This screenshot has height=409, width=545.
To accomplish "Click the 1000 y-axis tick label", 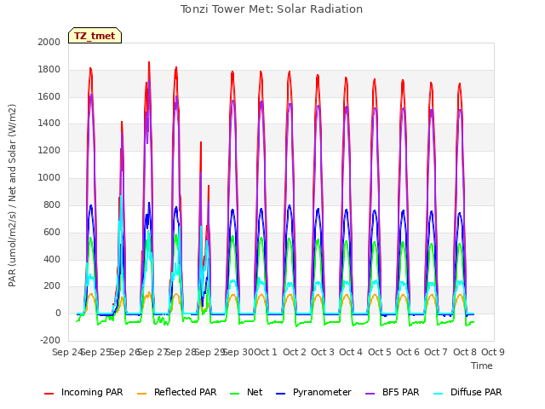I will pos(49,178).
